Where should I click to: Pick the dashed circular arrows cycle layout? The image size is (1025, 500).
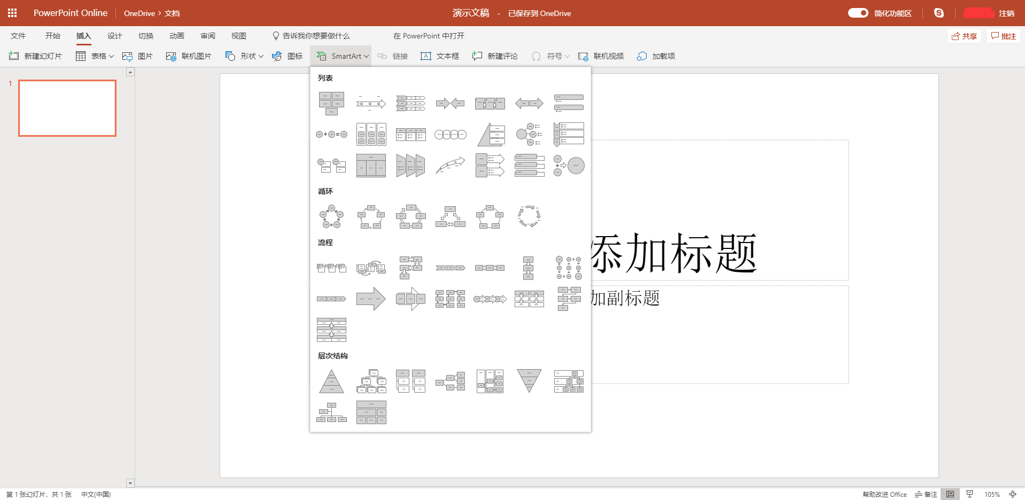tap(529, 217)
